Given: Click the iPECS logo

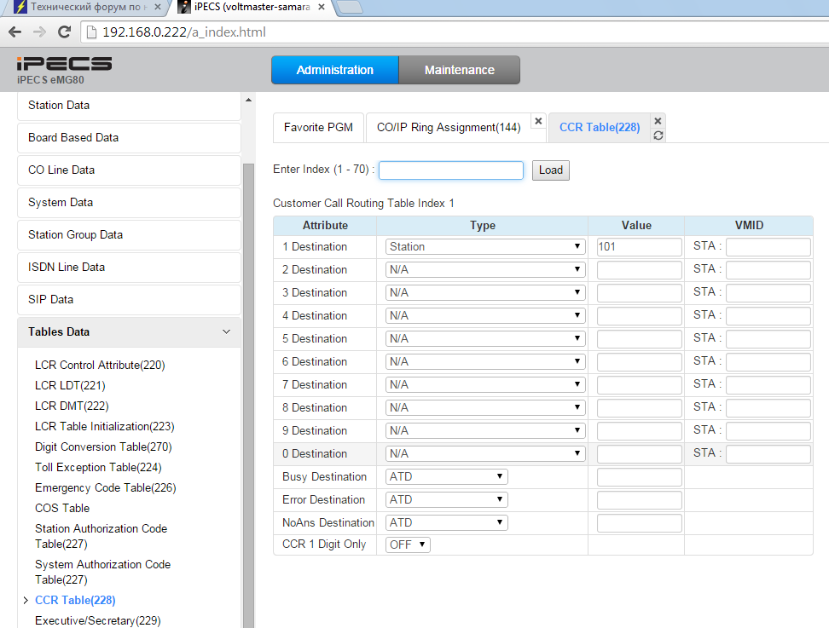Looking at the screenshot, I should pos(64,64).
